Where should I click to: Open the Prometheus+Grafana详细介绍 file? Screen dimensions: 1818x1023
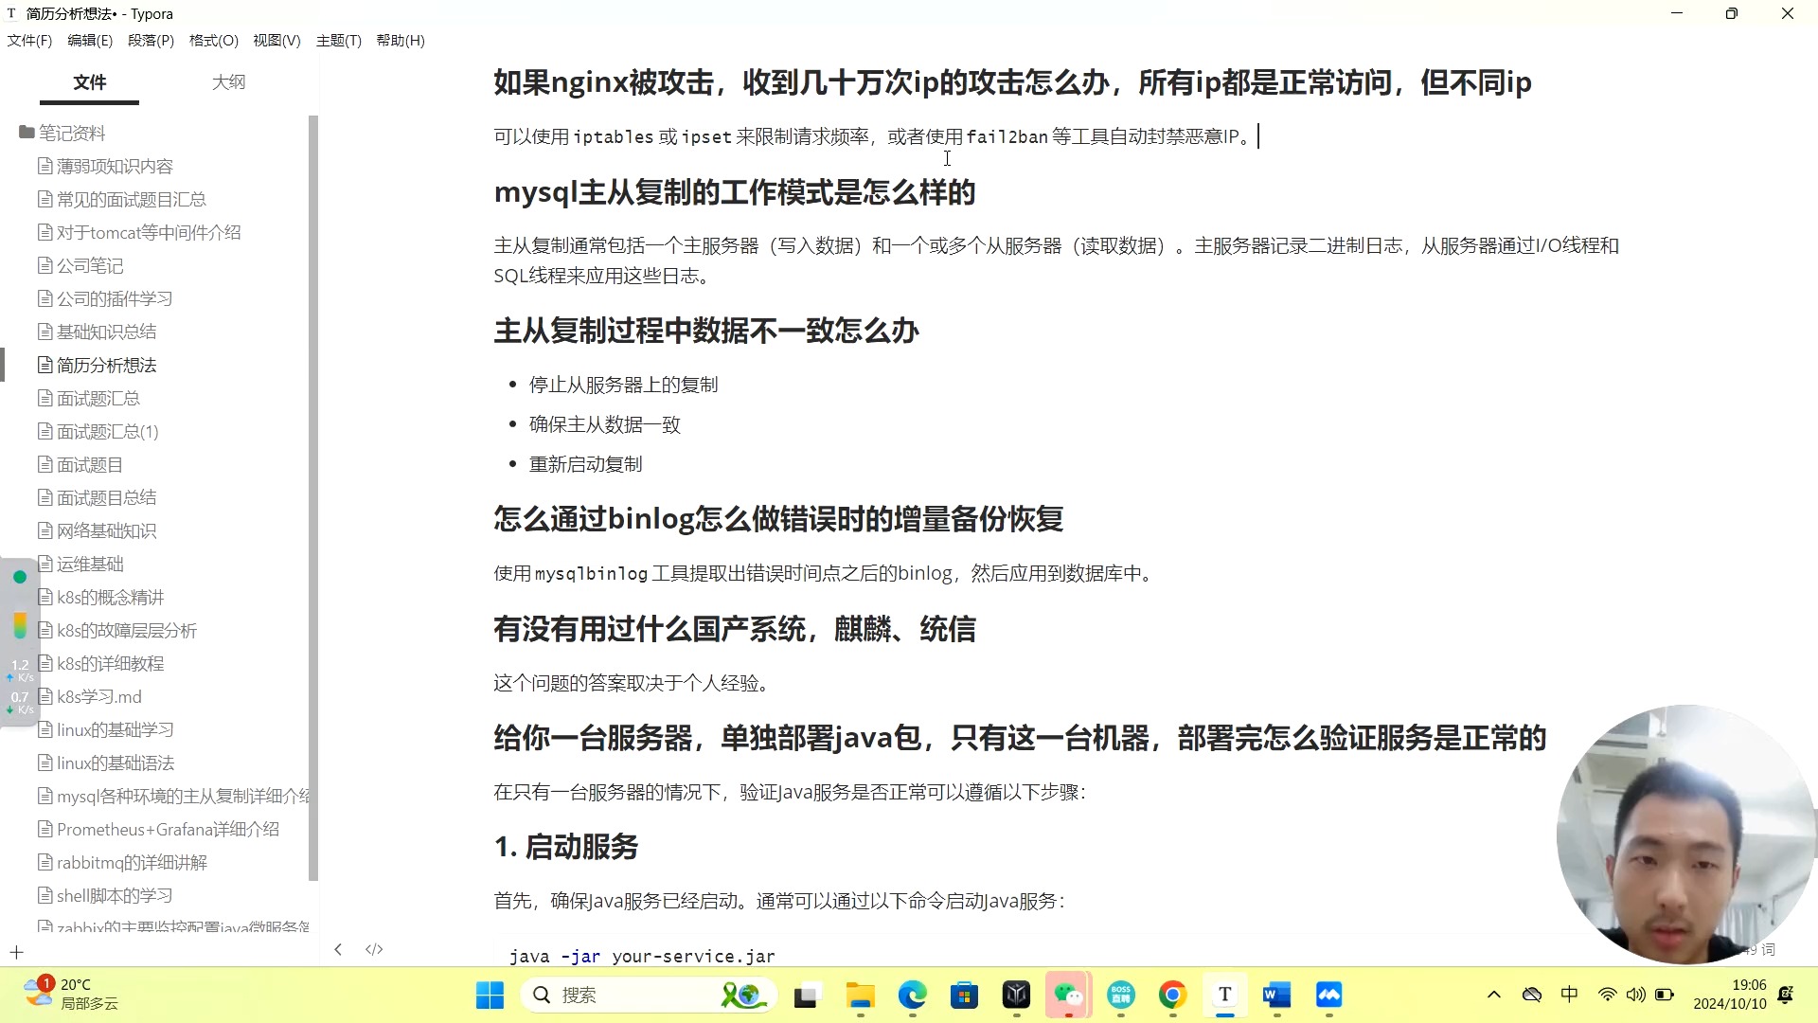click(x=158, y=830)
